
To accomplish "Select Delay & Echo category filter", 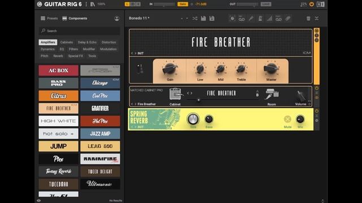I will click(87, 42).
